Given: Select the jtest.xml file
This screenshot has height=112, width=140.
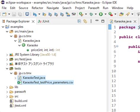Looking at the screenshot, I should coord(18,105).
